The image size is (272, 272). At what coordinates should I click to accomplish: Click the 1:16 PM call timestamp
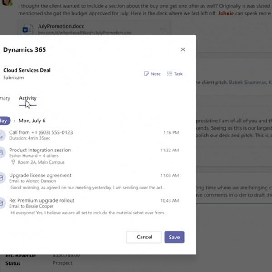(171, 133)
